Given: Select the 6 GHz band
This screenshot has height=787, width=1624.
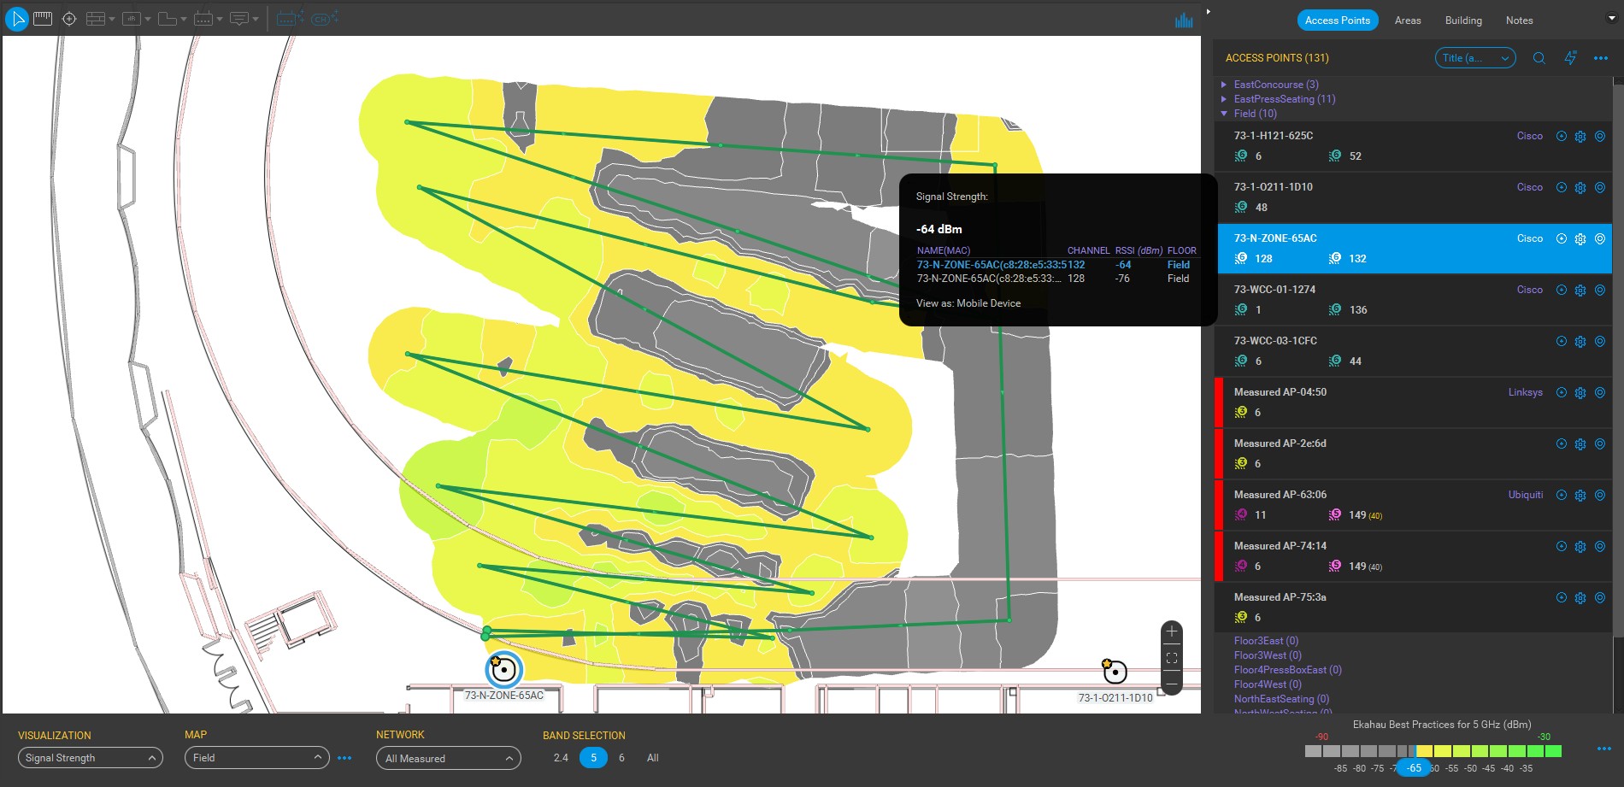Looking at the screenshot, I should pos(621,758).
